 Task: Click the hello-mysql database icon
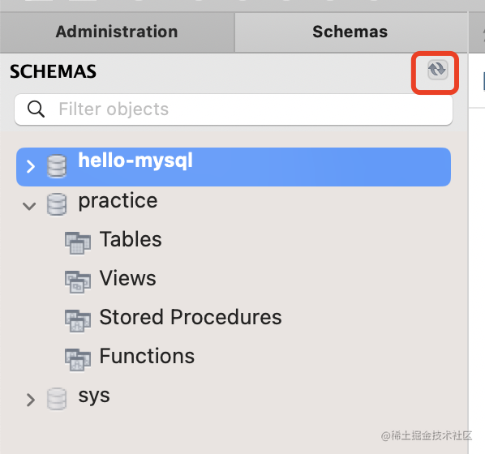57,166
